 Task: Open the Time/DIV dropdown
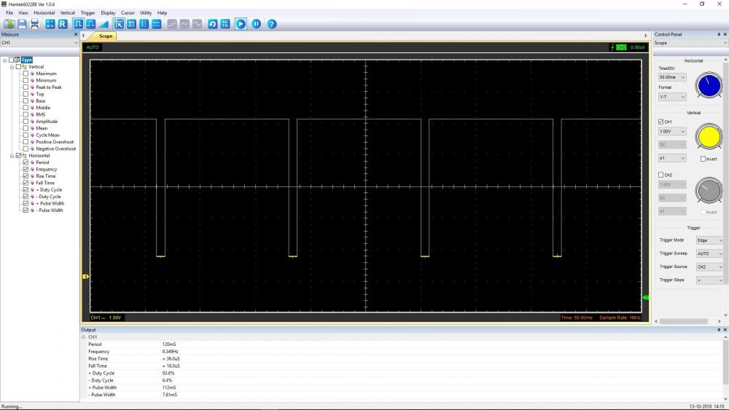(x=672, y=77)
